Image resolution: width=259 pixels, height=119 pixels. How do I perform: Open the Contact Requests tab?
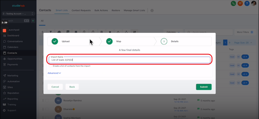81,10
